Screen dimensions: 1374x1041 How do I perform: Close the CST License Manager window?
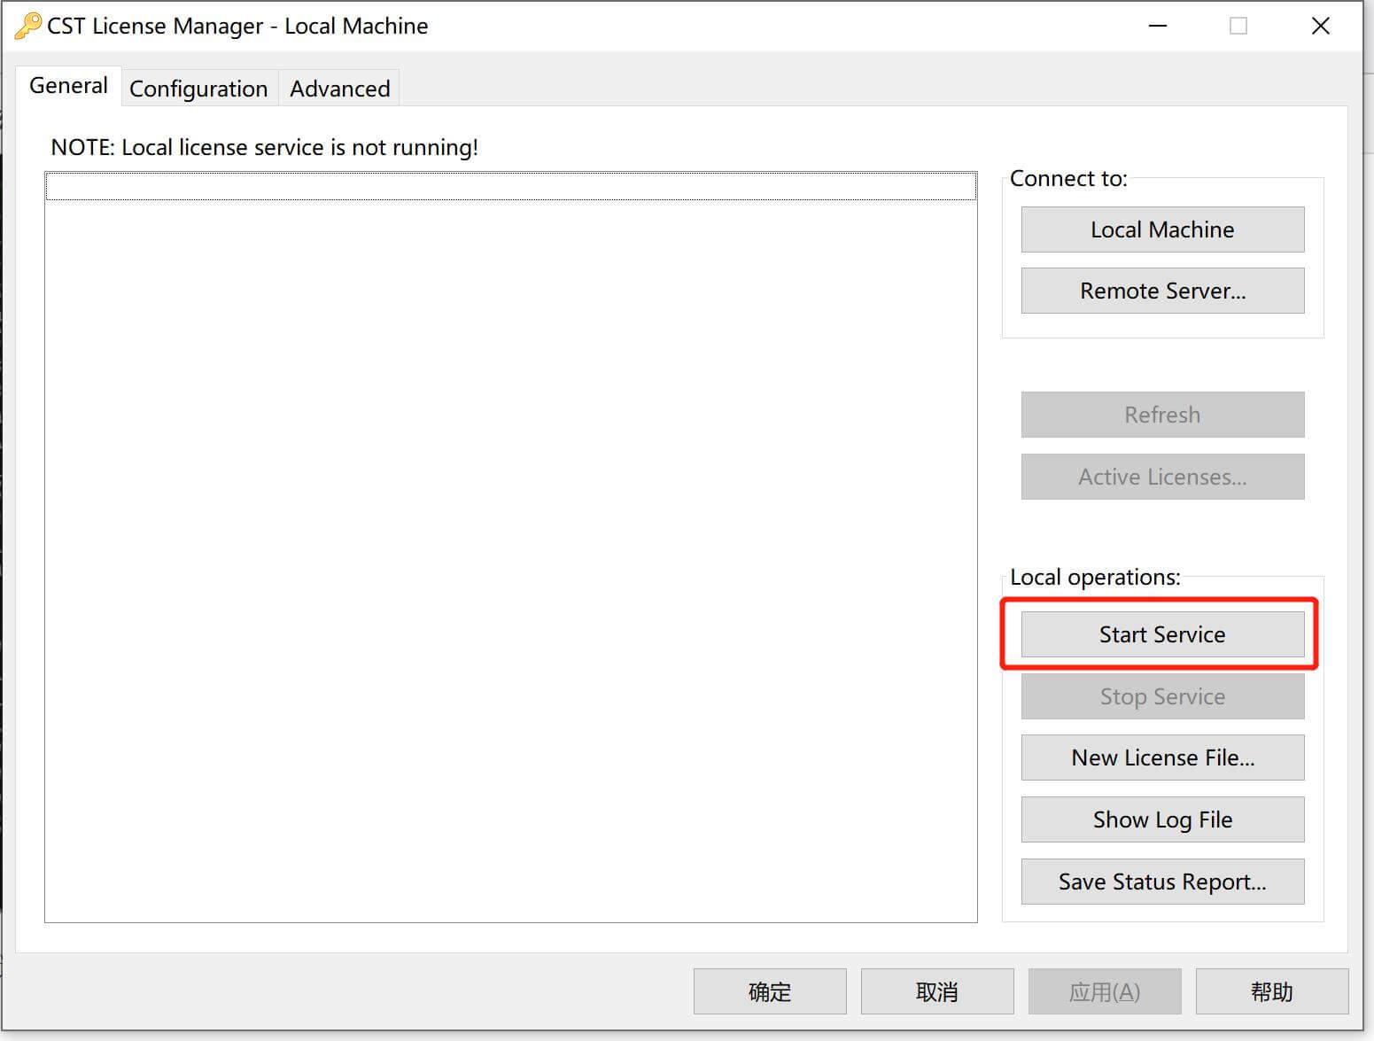pos(1320,26)
